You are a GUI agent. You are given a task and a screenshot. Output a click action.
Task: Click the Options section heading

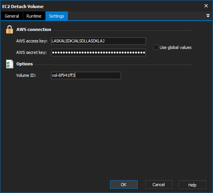24,64
